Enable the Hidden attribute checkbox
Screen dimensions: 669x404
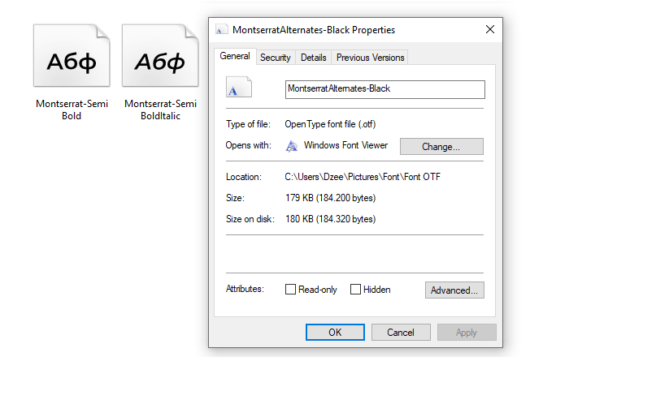click(355, 290)
